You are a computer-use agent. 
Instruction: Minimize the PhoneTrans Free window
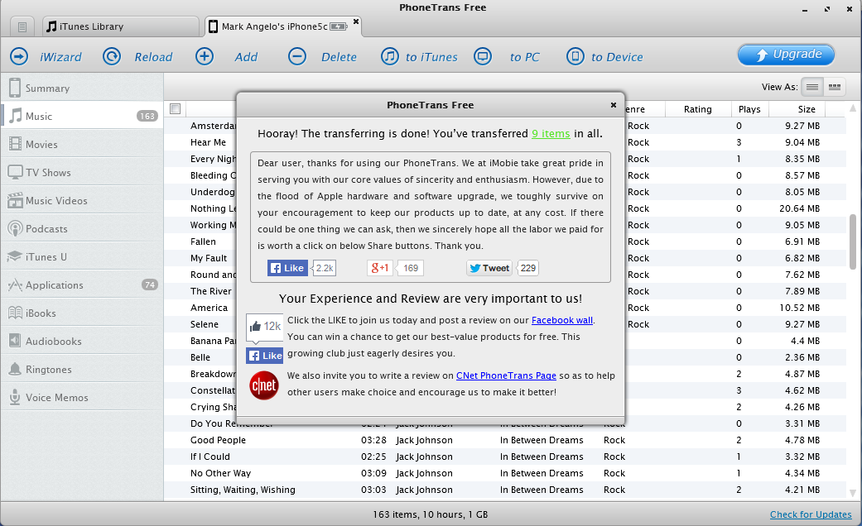coord(805,9)
